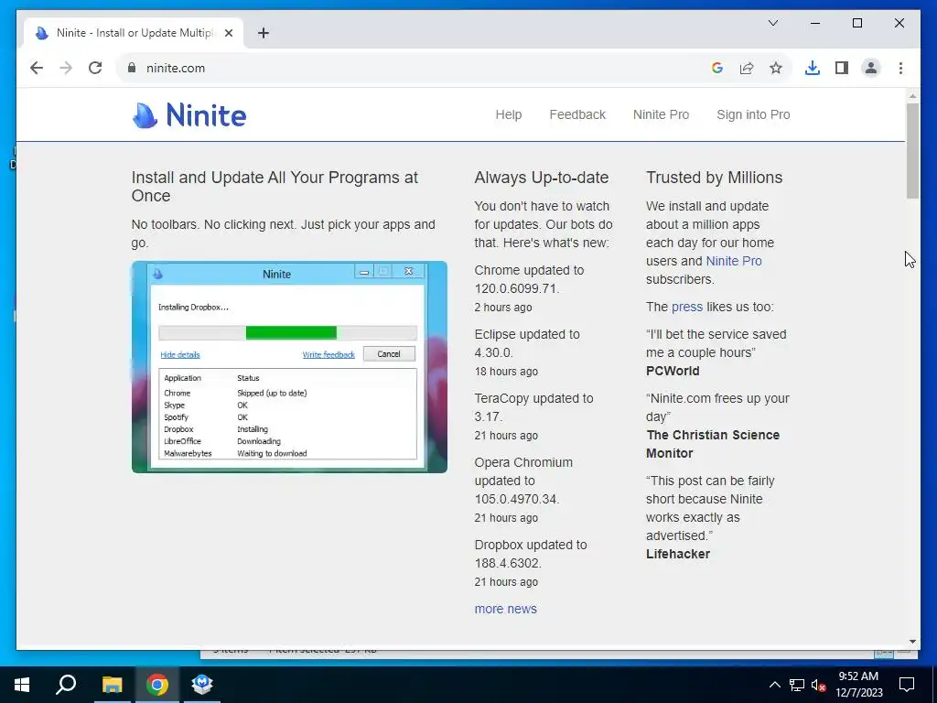The height and width of the screenshot is (703, 937).
Task: Open the Help page
Action: (509, 114)
